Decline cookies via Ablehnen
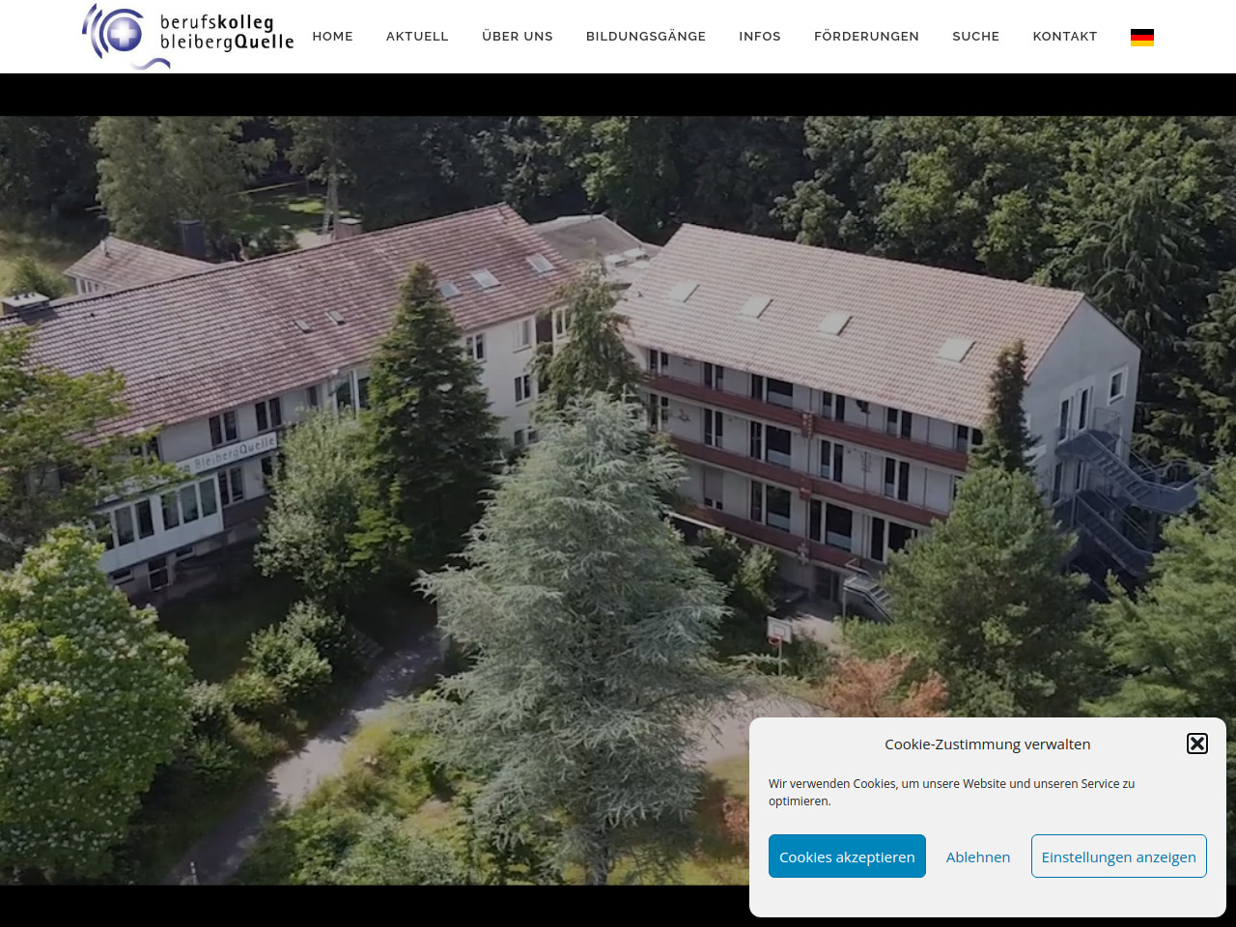The width and height of the screenshot is (1236, 927). coord(978,857)
